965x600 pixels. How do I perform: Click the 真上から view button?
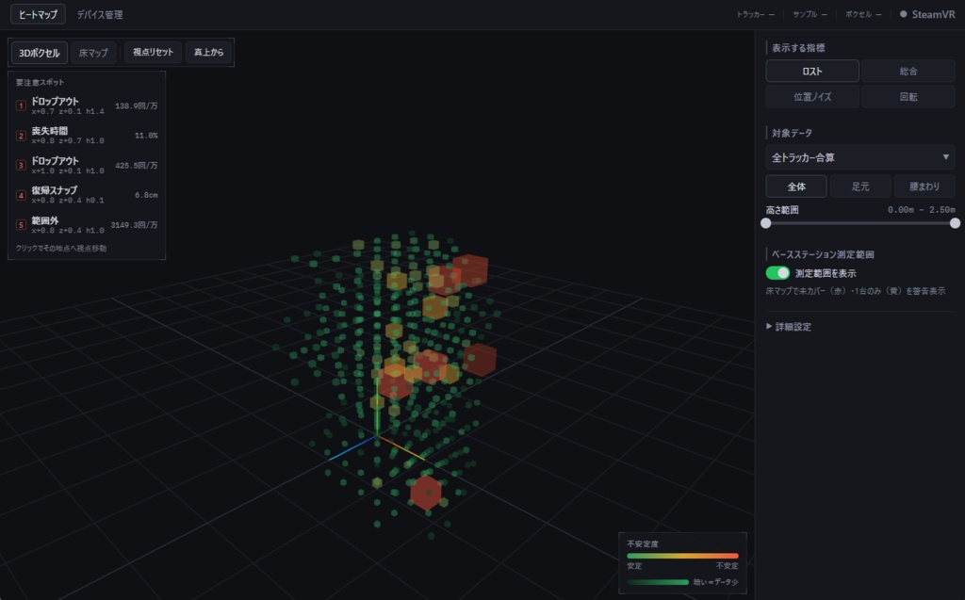pos(208,53)
